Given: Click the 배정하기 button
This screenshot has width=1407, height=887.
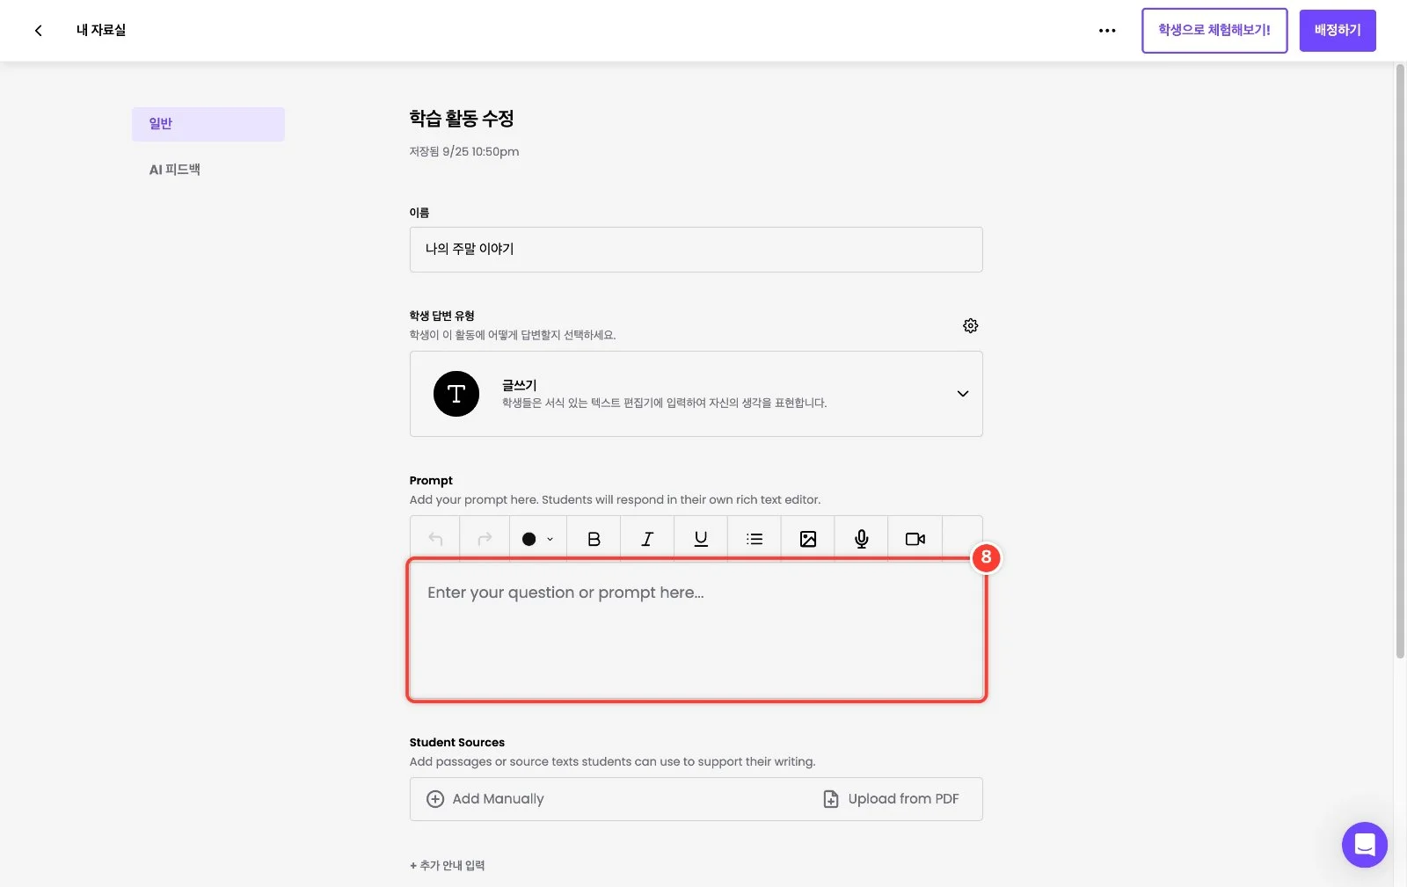Looking at the screenshot, I should coord(1338,31).
